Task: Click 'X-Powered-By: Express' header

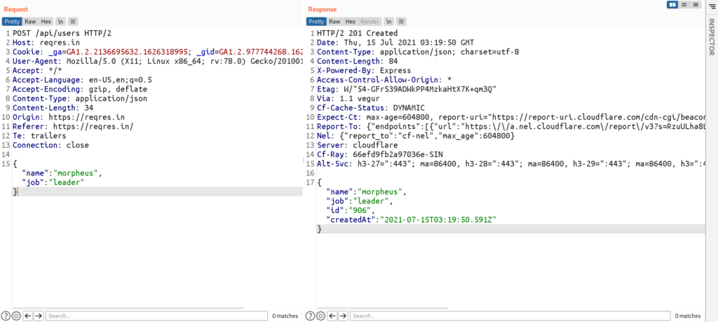Action: tap(364, 71)
